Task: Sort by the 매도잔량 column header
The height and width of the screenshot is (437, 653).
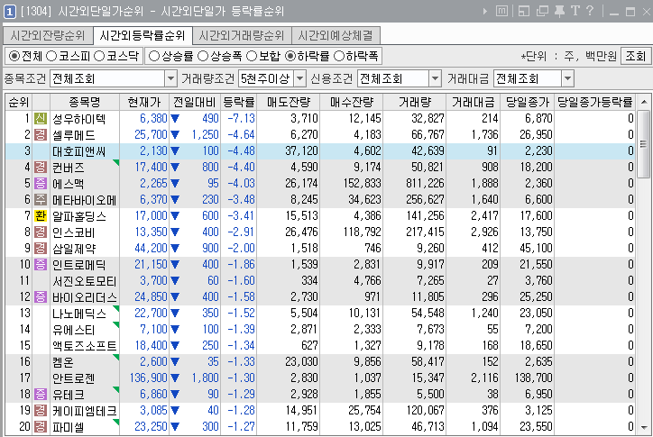Action: click(289, 102)
